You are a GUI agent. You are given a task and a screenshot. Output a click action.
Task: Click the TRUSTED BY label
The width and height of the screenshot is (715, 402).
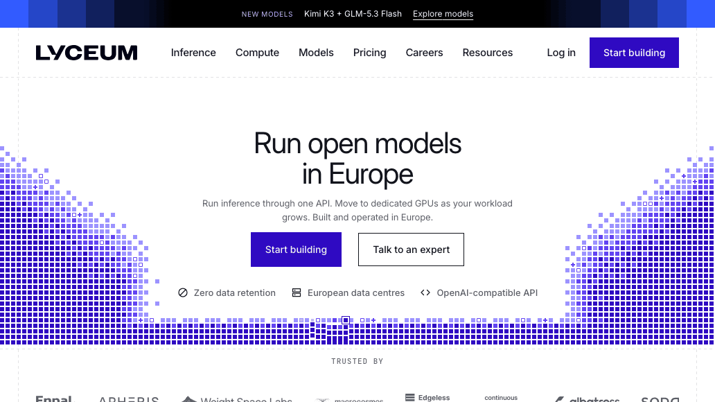[x=357, y=361]
